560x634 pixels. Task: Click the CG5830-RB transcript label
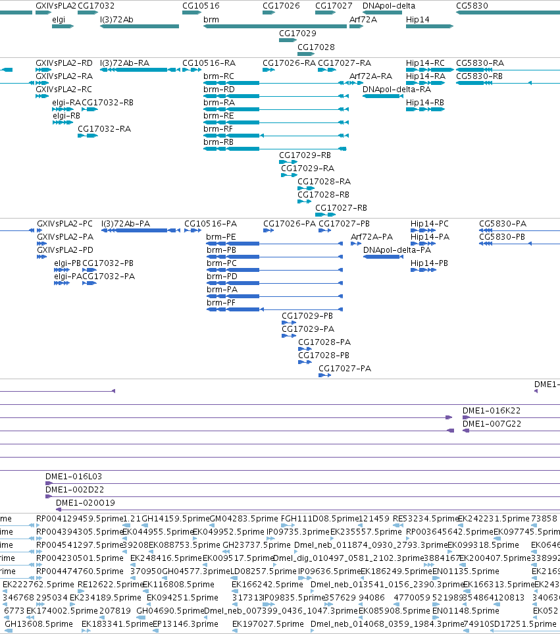click(480, 76)
